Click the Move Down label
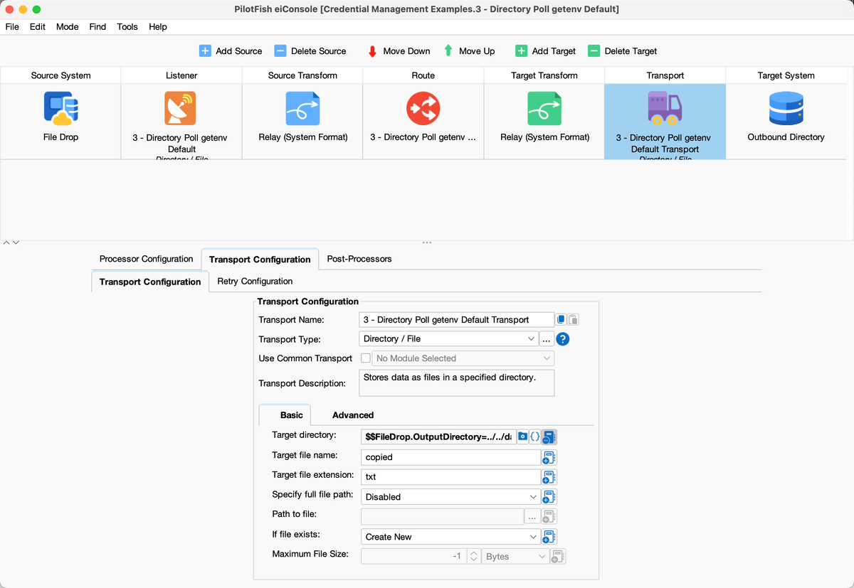Viewport: 854px width, 588px height. coord(406,51)
